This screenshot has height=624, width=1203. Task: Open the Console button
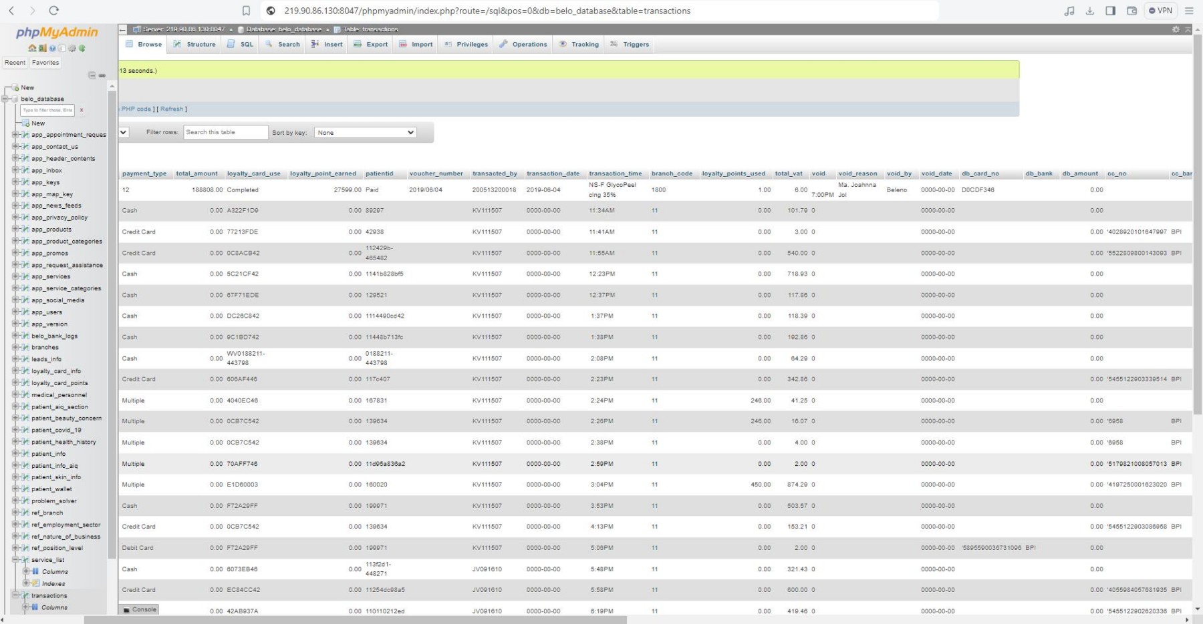pos(140,609)
